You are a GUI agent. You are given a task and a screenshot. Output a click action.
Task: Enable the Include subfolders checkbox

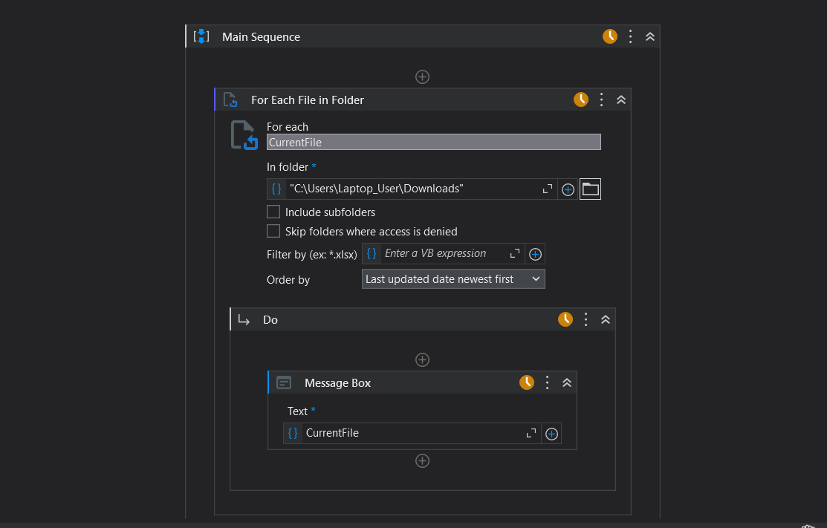(273, 212)
